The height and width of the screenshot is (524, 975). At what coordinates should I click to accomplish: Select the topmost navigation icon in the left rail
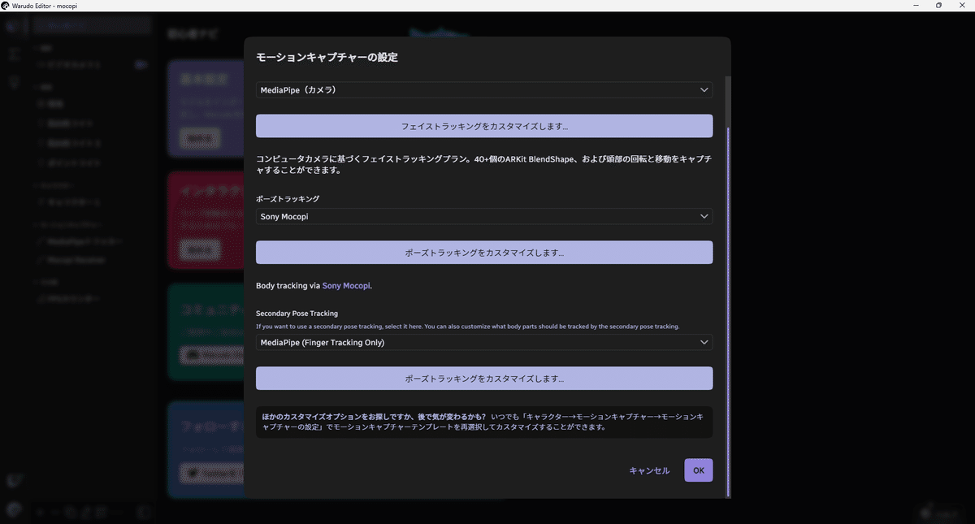coord(11,27)
